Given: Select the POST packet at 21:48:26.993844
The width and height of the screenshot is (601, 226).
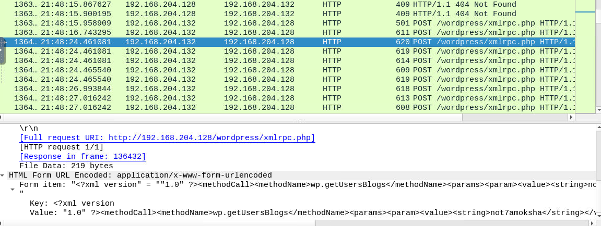Looking at the screenshot, I should [x=288, y=89].
